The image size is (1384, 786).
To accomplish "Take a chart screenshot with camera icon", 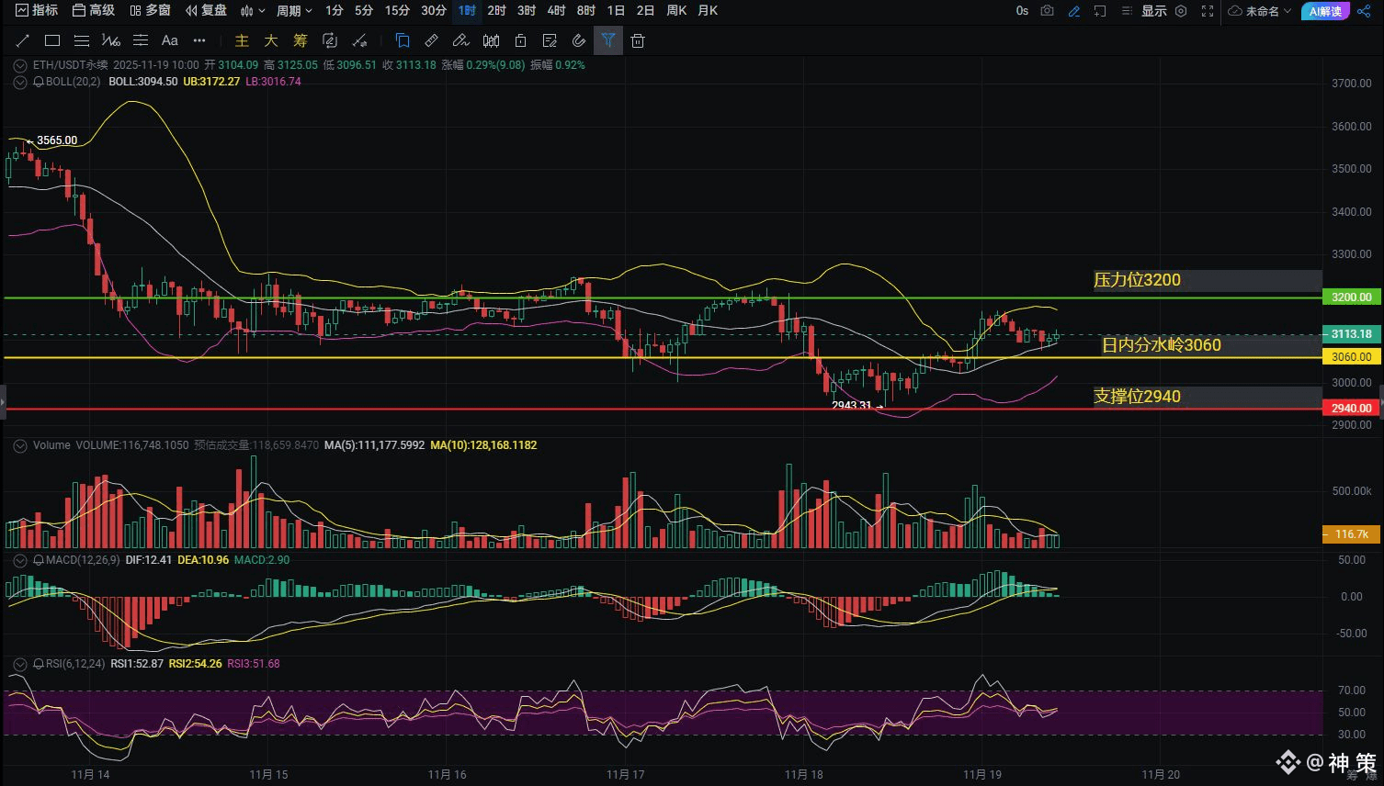I will 1047,11.
